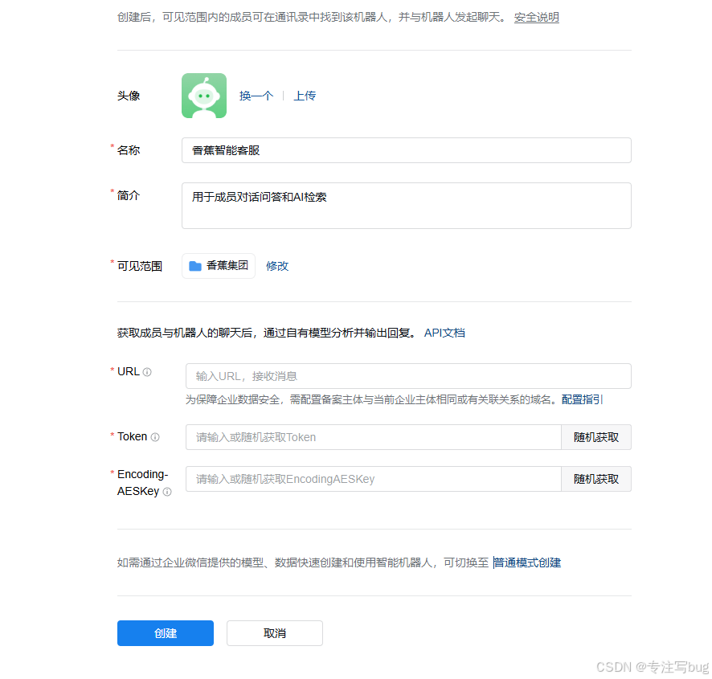Click 上传 to upload an avatar
The width and height of the screenshot is (712, 679).
305,95
